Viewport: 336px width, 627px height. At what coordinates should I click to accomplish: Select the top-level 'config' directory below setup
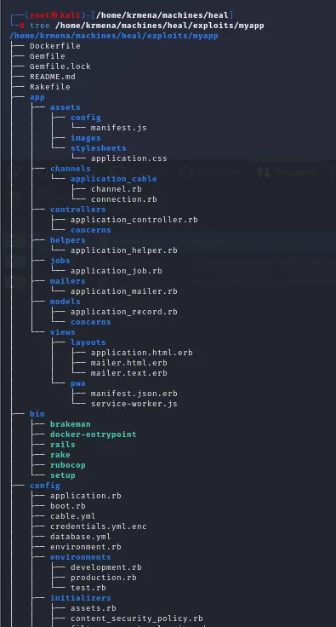(45, 486)
